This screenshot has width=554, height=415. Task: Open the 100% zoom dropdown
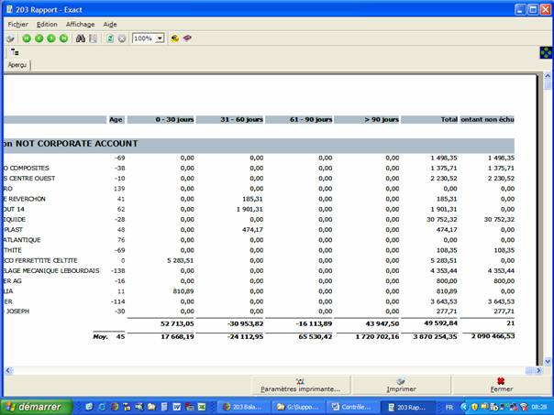pyautogui.click(x=160, y=38)
